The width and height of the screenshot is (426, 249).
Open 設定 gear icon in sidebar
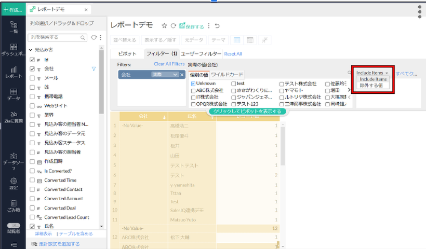[x=13, y=183]
